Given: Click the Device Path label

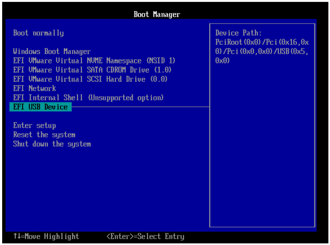Looking at the screenshot, I should 239,33.
